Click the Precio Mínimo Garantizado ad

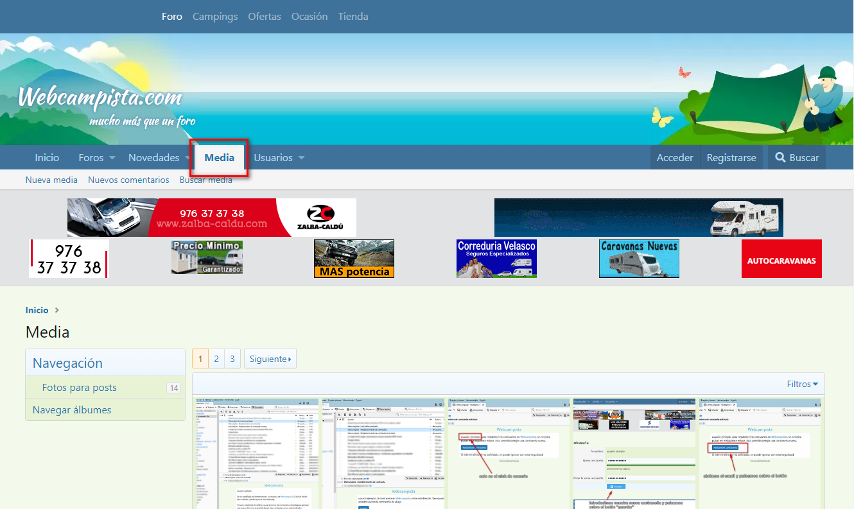tap(207, 258)
